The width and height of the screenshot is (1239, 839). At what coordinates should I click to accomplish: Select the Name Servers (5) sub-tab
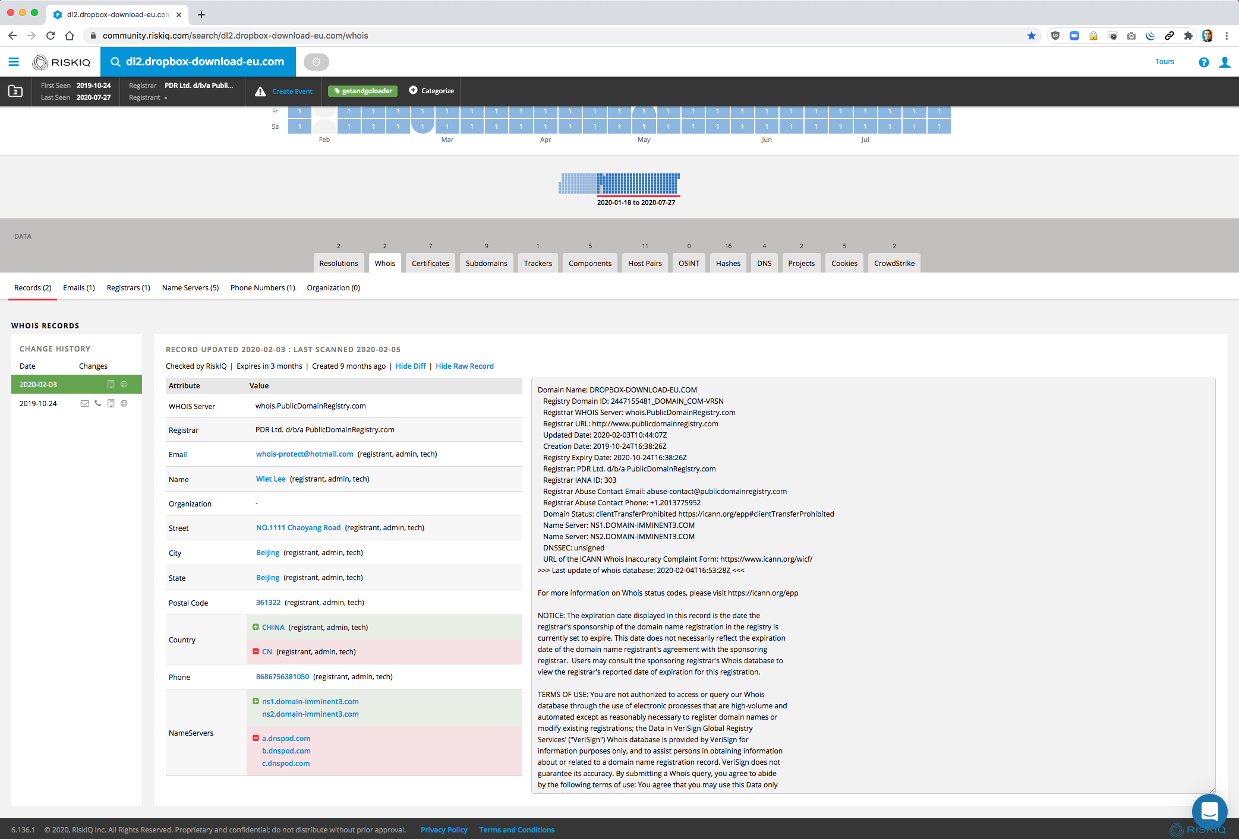pos(190,288)
